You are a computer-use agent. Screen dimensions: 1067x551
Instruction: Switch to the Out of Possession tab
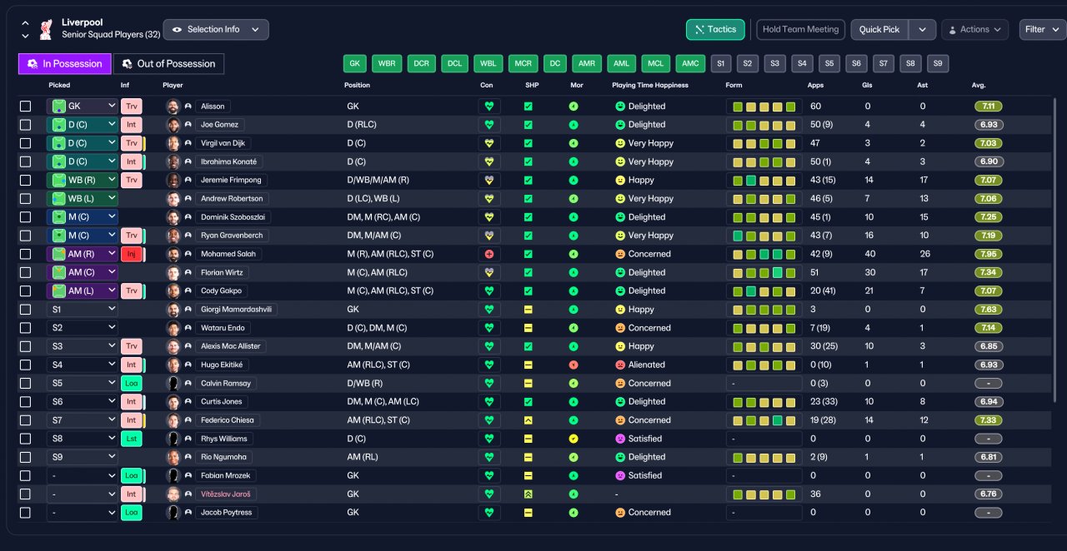(169, 64)
